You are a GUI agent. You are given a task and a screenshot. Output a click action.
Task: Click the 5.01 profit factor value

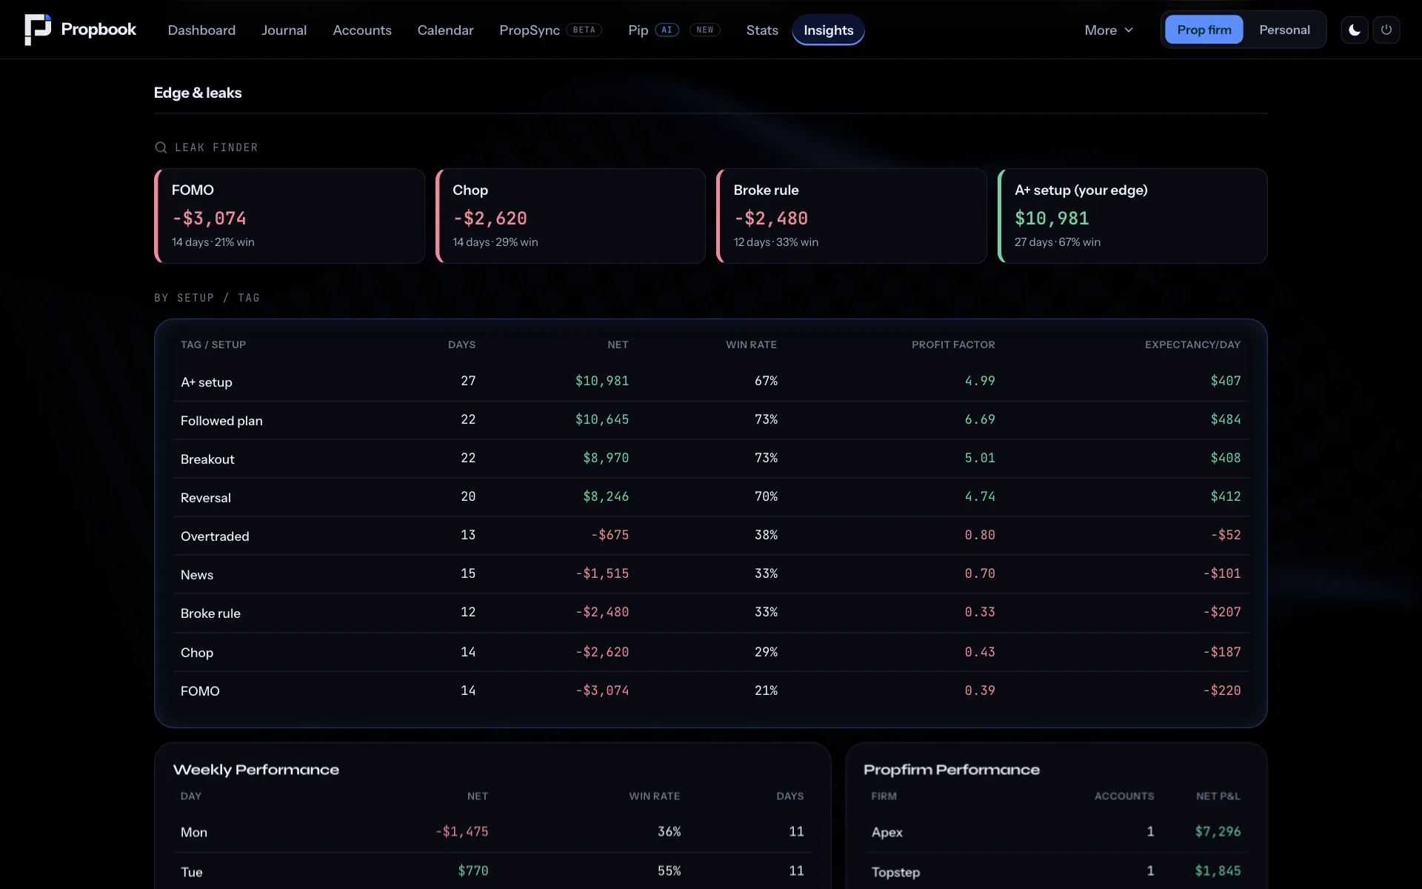pyautogui.click(x=980, y=458)
